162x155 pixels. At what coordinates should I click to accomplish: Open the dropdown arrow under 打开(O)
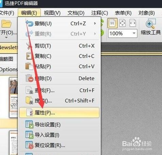pyautogui.click(x=6, y=38)
